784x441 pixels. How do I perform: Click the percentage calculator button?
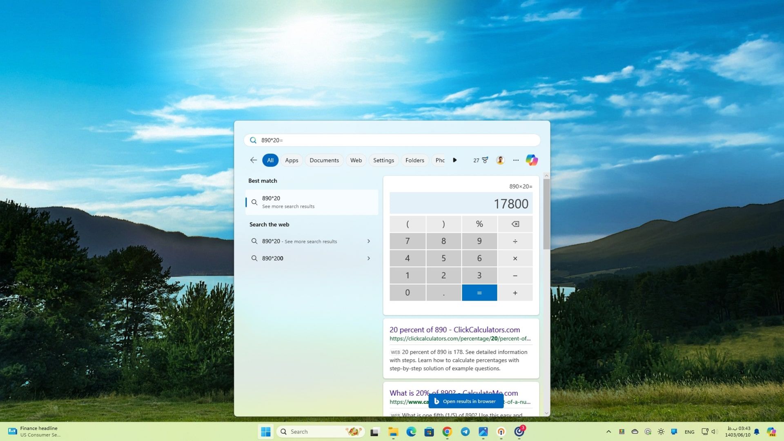479,223
